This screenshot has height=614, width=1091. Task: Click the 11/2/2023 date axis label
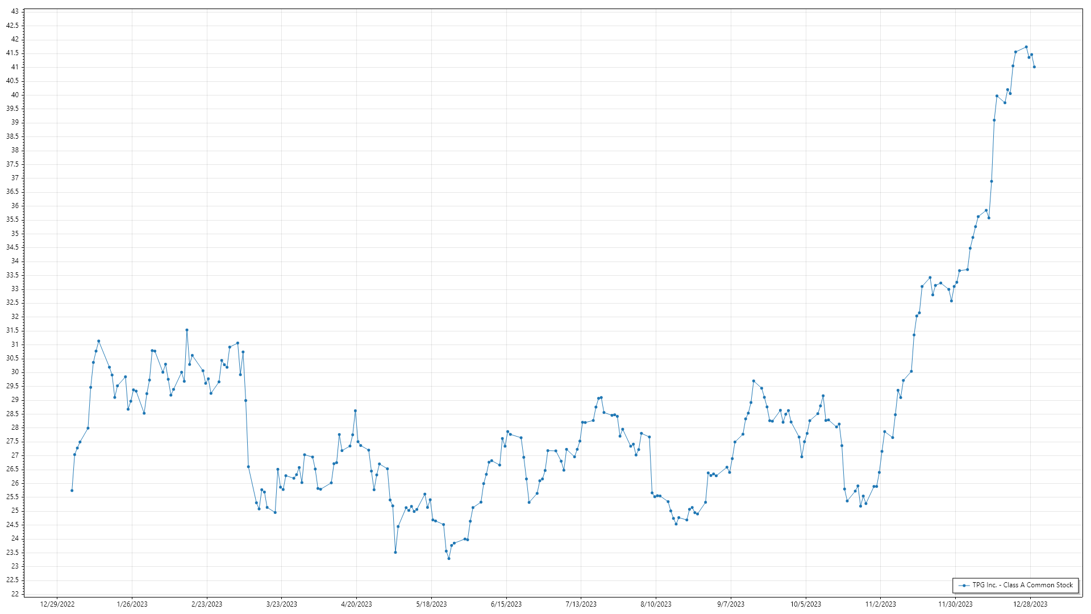click(880, 604)
